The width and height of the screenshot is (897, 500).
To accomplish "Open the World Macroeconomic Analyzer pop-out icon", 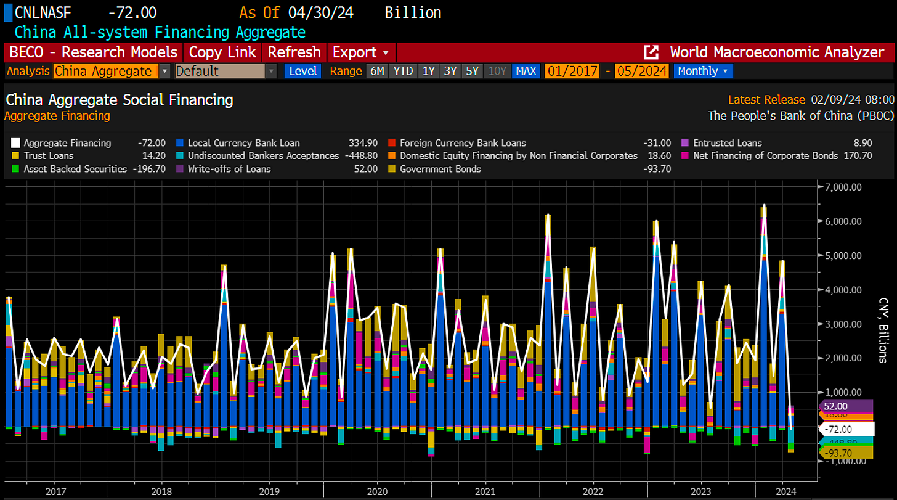I will 651,52.
